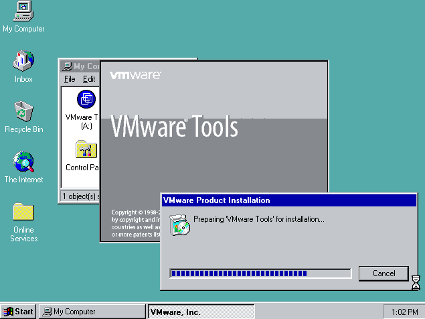Click the vmware logo on splash screen
425x319 pixels.
point(135,76)
